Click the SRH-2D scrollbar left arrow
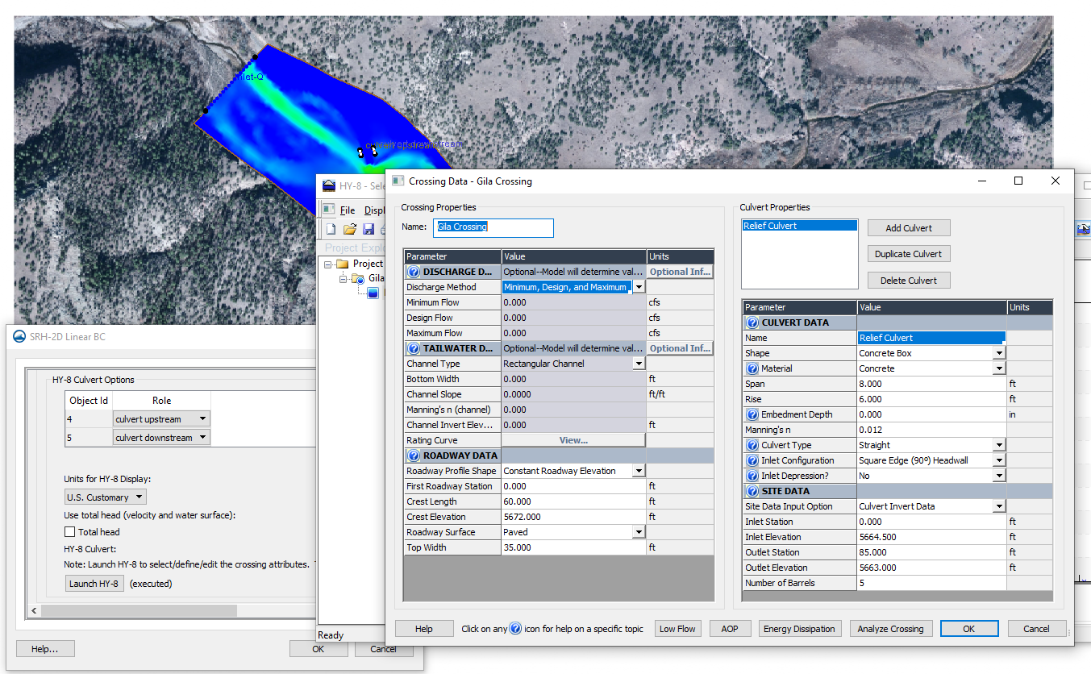 pyautogui.click(x=33, y=610)
